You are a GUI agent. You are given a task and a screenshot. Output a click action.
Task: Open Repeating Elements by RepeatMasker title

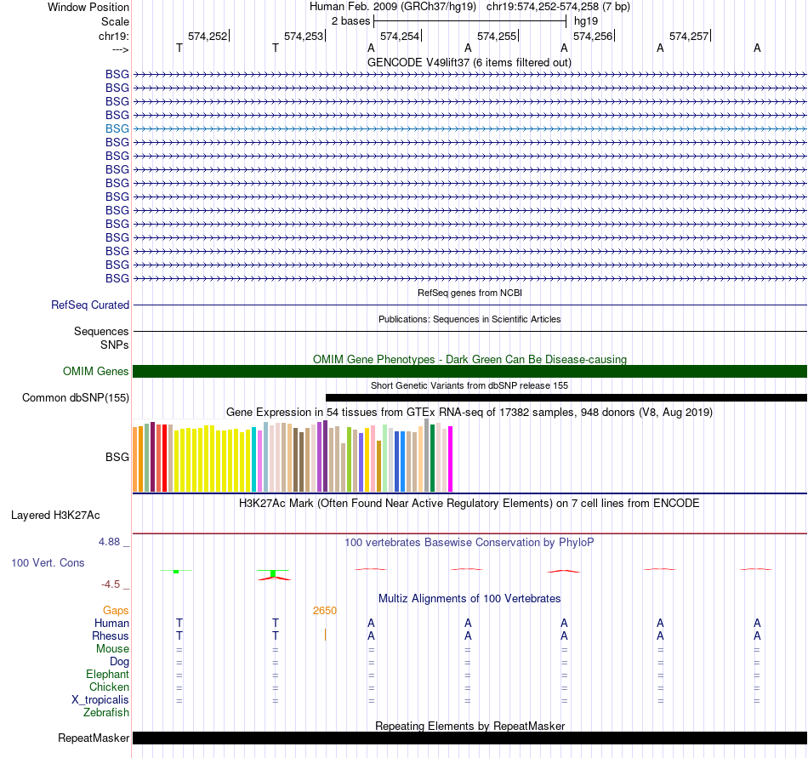(469, 726)
